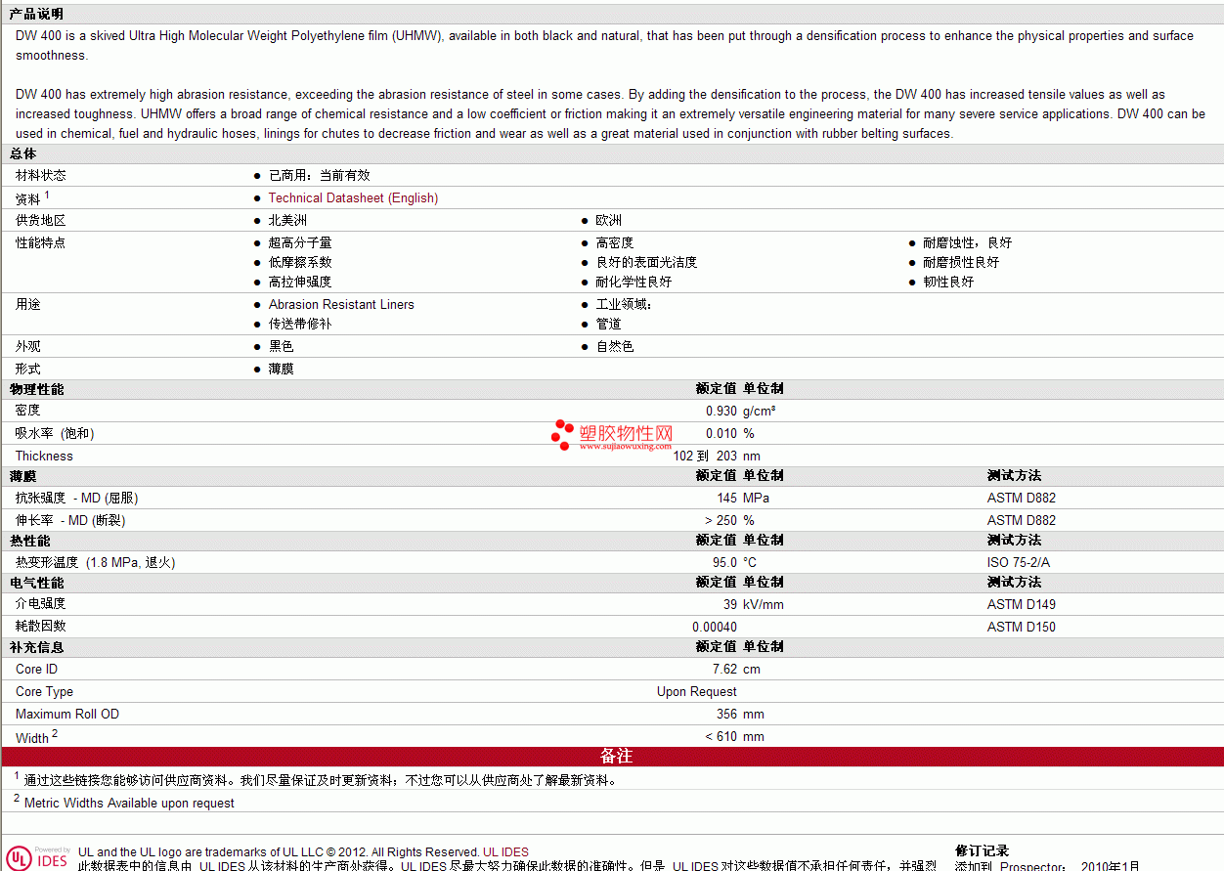
Task: Select the 产品说明 section header
Action: click(x=36, y=14)
